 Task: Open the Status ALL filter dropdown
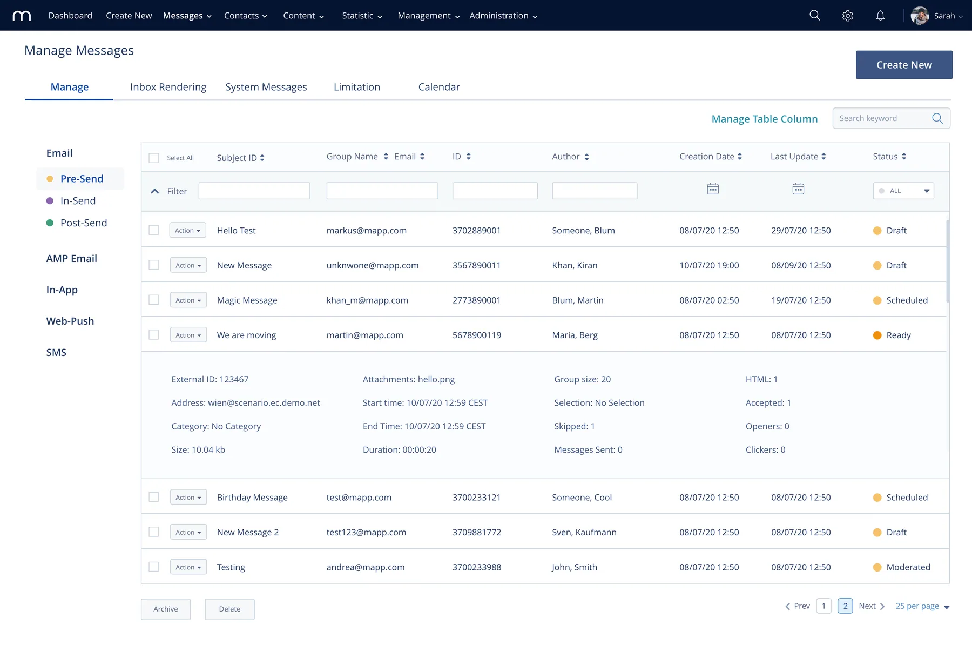(x=903, y=191)
